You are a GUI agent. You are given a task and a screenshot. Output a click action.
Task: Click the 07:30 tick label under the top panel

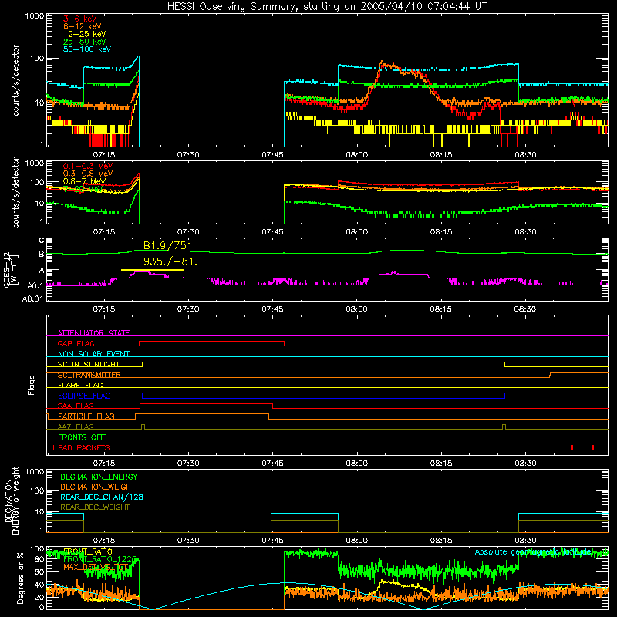(x=188, y=155)
